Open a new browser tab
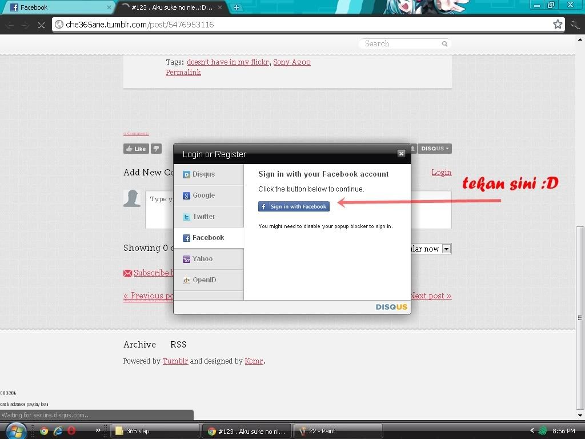Viewport: 585px width, 439px height. [236, 7]
